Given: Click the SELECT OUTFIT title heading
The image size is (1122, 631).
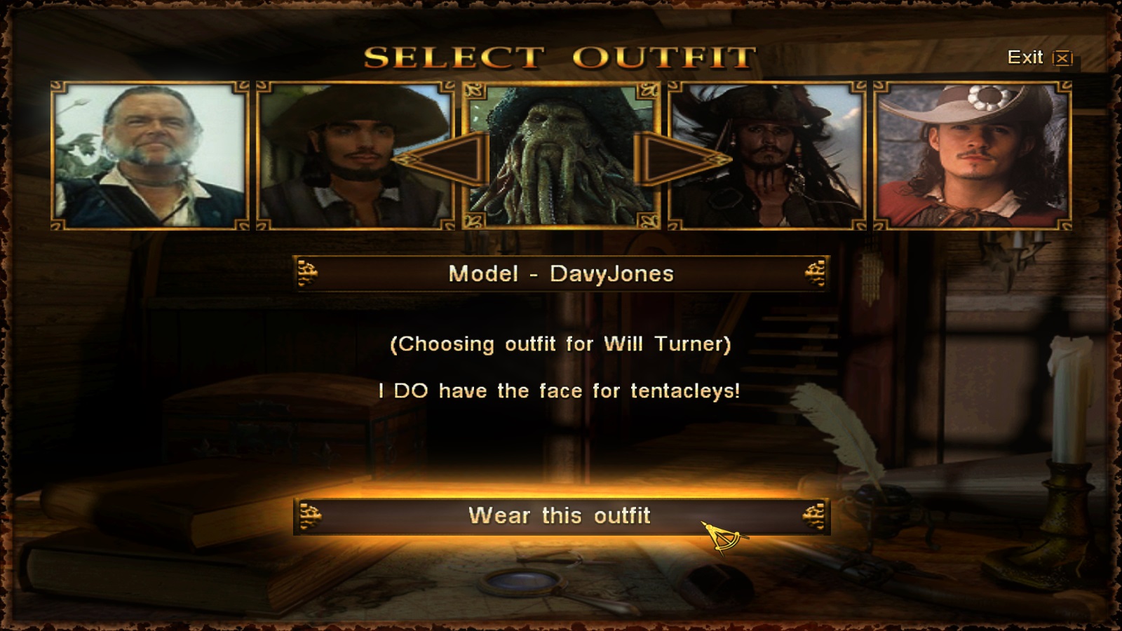Looking at the screenshot, I should tap(560, 57).
